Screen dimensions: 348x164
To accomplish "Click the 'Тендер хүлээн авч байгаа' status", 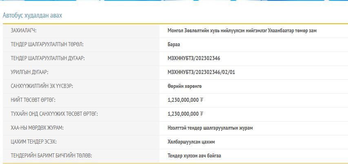I will 194,156.
